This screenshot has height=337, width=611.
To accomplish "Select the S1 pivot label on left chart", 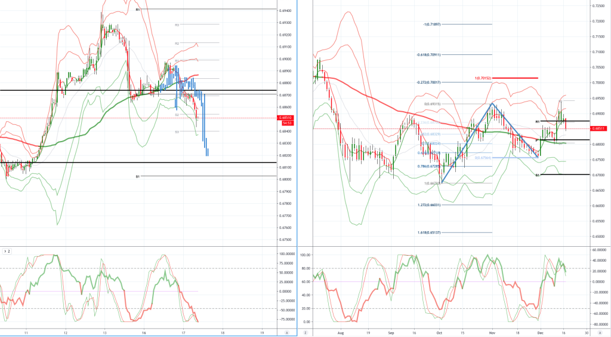I will click(x=138, y=176).
